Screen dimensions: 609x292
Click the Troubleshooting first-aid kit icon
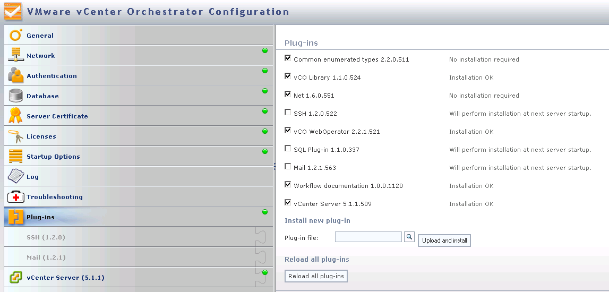(16, 197)
